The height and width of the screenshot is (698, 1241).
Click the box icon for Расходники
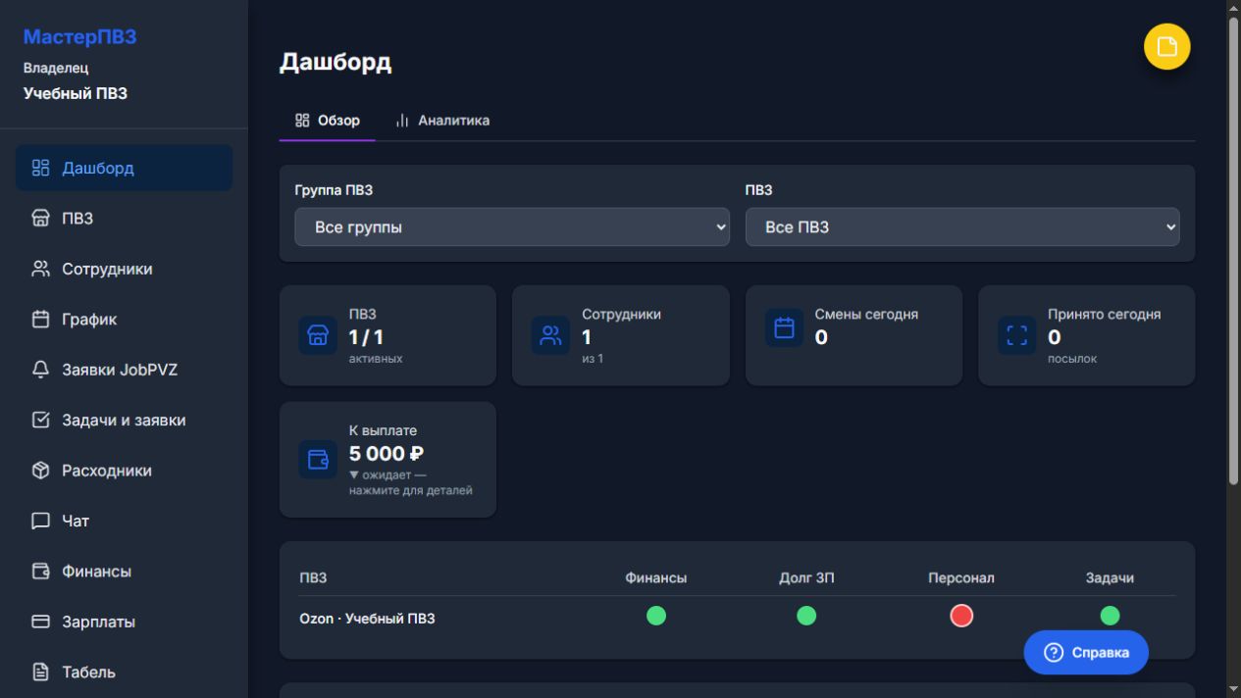tap(41, 471)
